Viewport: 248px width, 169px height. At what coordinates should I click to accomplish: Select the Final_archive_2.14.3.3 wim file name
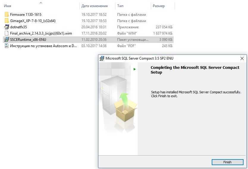41,33
